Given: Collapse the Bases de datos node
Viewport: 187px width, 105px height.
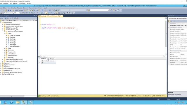Looking at the screenshot, I should coord(1,22).
